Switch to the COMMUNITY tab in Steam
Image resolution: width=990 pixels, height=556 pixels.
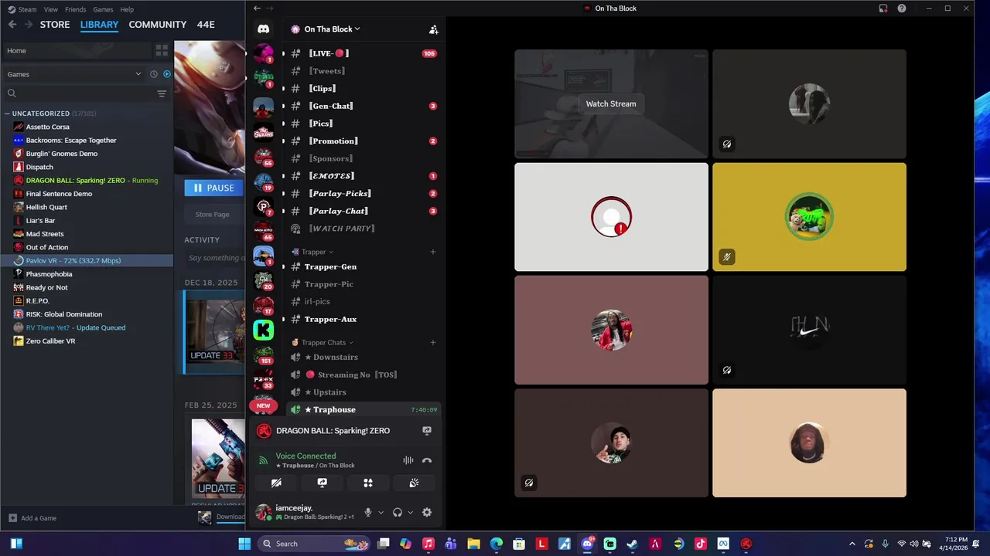pos(158,25)
